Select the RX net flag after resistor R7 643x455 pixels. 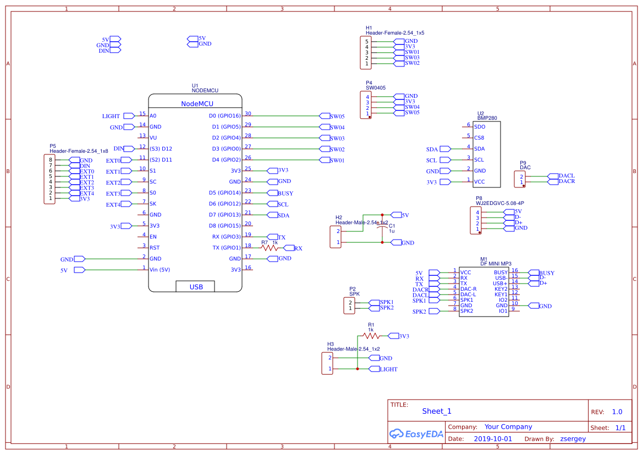click(x=293, y=248)
